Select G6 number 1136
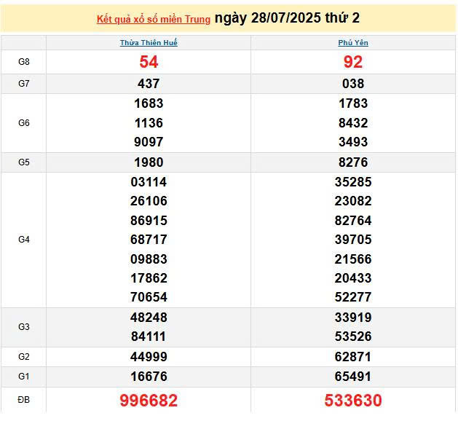 [x=149, y=123]
